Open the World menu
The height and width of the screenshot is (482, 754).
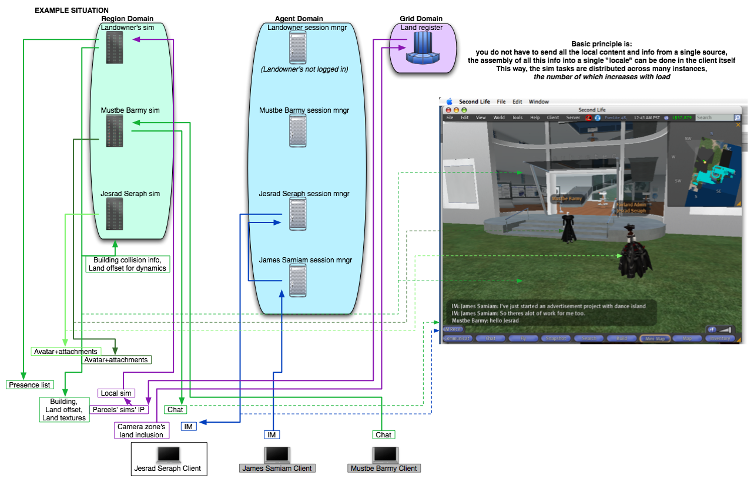tap(498, 117)
